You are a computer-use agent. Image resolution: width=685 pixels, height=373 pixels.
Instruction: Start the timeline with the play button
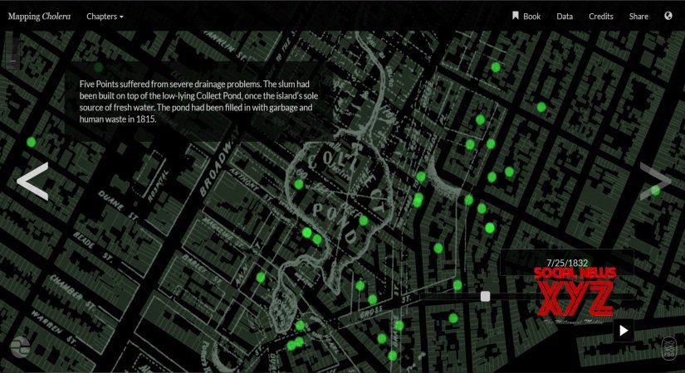pos(624,330)
